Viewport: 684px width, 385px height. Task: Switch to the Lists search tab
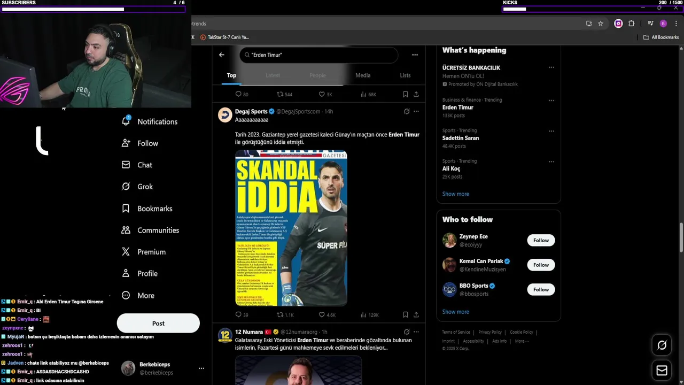coord(406,75)
